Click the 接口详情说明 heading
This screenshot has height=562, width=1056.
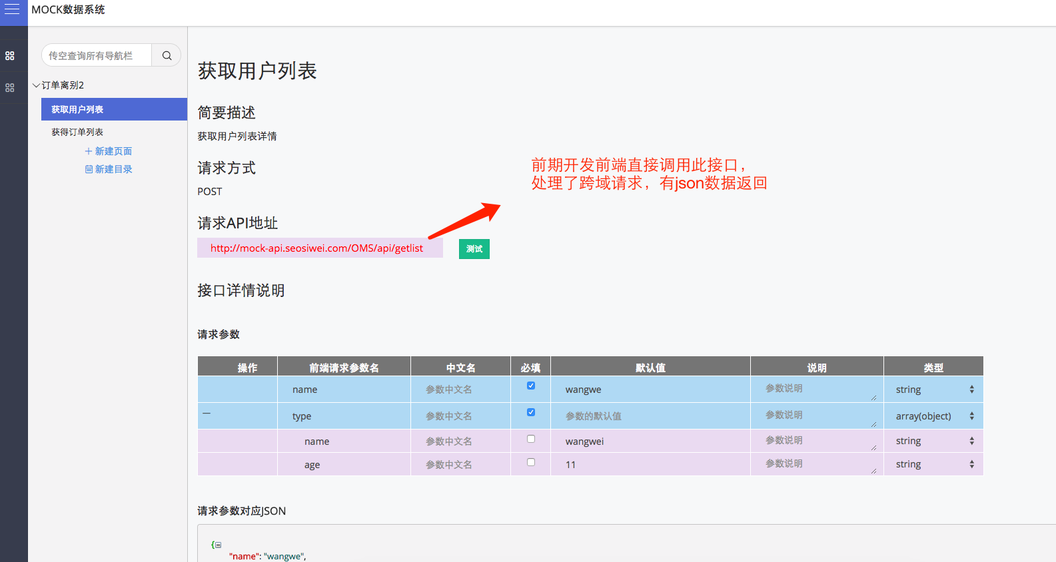[241, 290]
